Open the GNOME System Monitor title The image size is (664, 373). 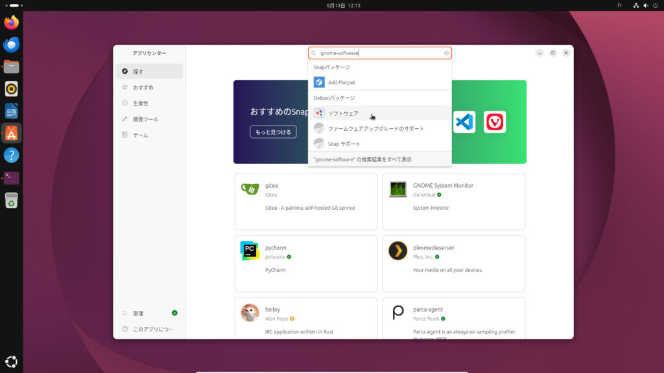443,186
